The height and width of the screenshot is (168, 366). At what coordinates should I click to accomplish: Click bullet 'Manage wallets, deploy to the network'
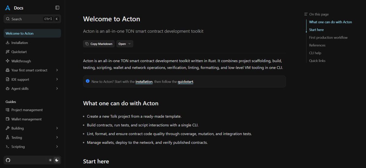(x=147, y=142)
